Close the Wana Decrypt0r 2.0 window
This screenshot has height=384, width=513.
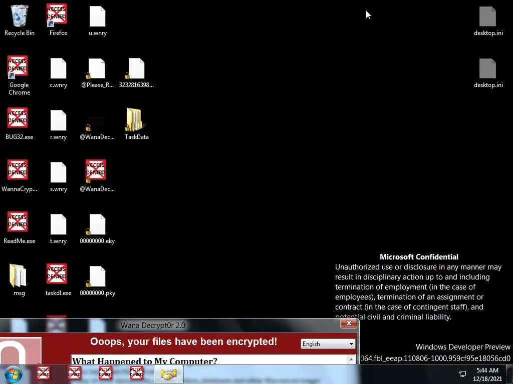pos(349,323)
